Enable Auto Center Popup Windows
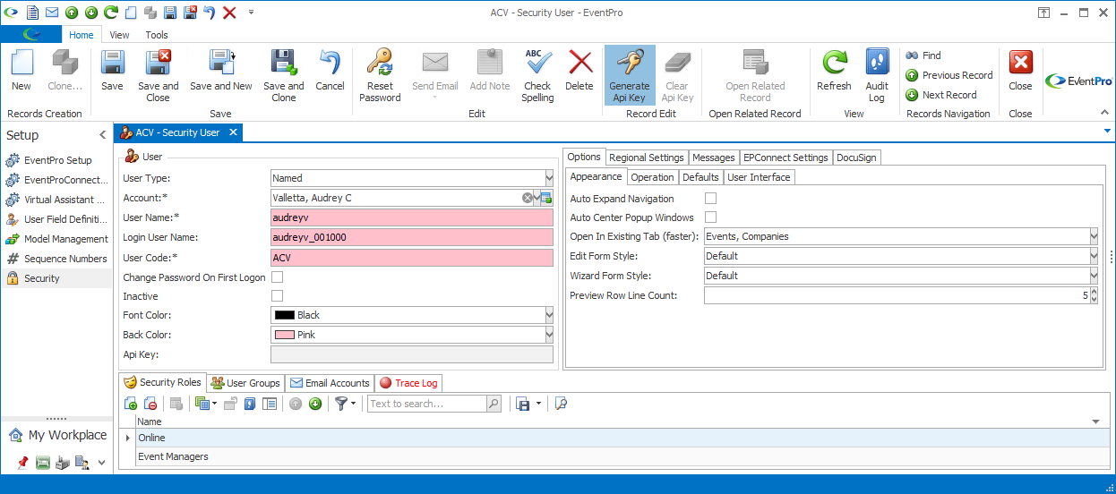 point(711,217)
